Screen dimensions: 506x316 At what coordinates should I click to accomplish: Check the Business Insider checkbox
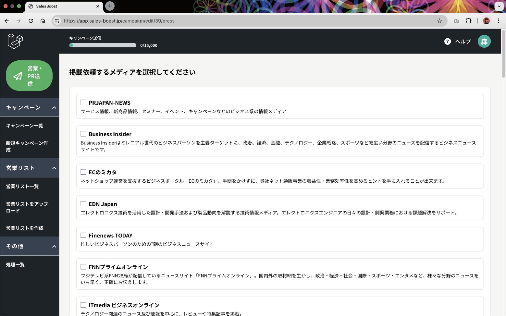click(x=83, y=134)
